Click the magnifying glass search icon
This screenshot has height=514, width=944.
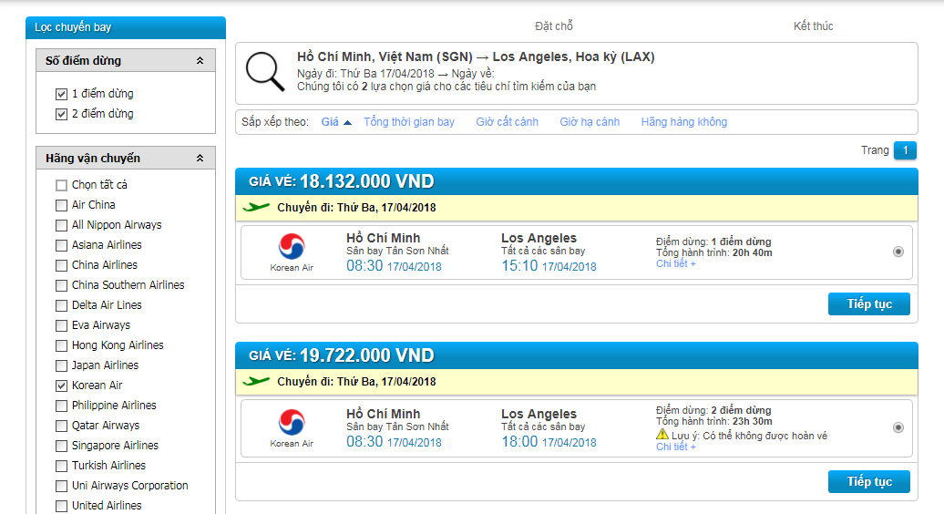coord(265,72)
